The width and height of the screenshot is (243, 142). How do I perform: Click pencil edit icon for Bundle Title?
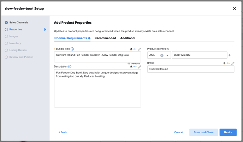coord(140,49)
